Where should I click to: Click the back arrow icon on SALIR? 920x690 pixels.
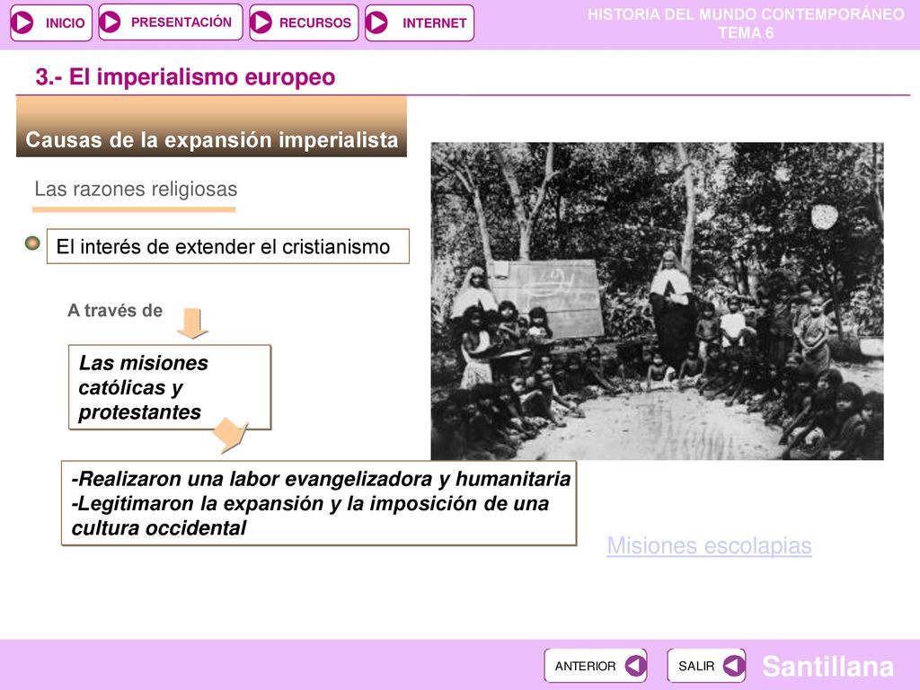pos(733,666)
